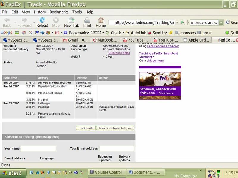Run the spell Check tool
238x178 pixels.
tap(114, 33)
